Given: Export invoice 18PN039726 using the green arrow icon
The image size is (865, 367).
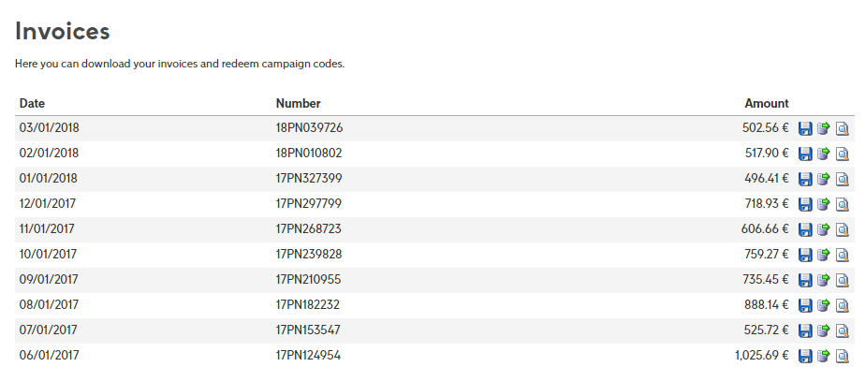Looking at the screenshot, I should point(824,128).
